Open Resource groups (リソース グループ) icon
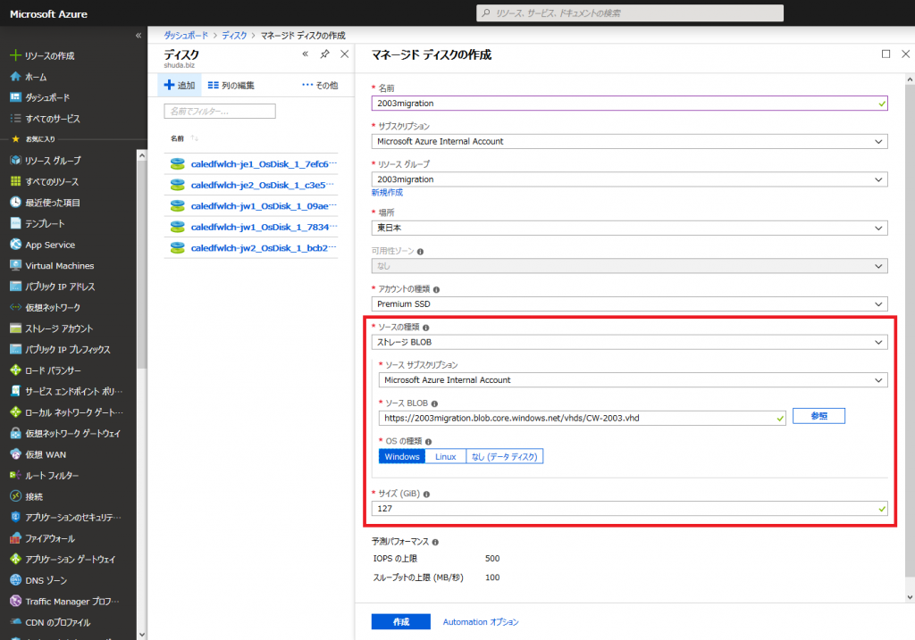Image resolution: width=915 pixels, height=640 pixels. pyautogui.click(x=16, y=161)
